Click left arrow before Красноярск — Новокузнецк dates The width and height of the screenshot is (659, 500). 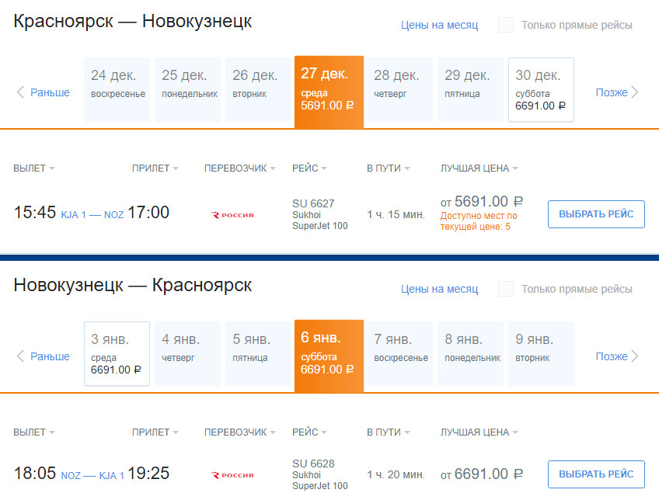tap(21, 92)
